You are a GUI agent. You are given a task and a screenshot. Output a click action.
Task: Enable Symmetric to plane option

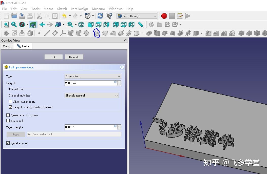[x=8, y=115]
